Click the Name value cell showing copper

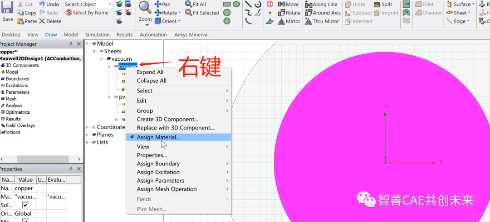25,188
